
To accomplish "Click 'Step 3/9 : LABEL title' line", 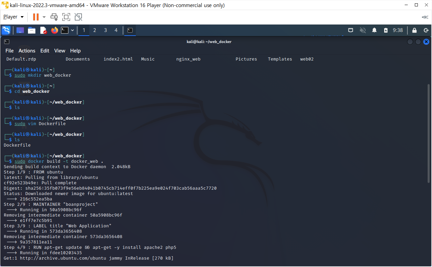I will tap(58, 226).
